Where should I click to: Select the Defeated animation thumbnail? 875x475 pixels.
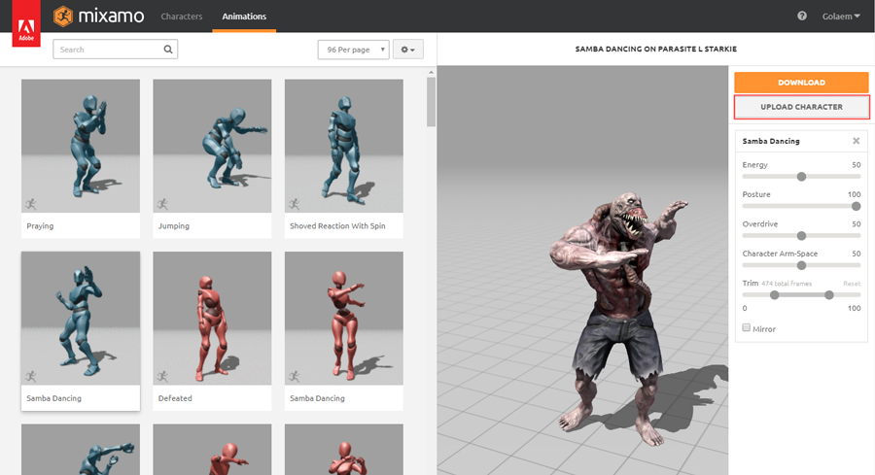[212, 318]
